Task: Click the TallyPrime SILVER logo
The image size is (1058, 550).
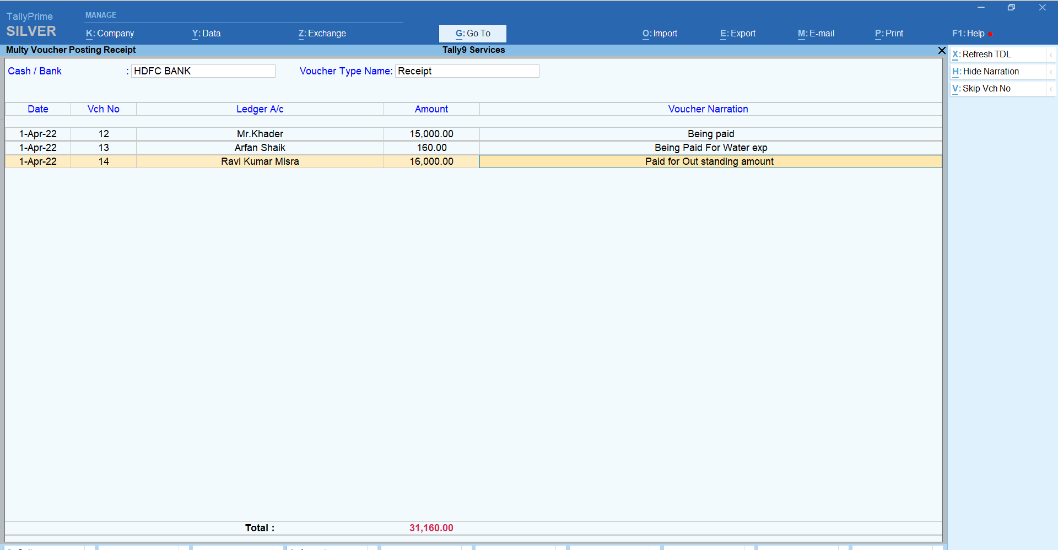Action: point(31,25)
